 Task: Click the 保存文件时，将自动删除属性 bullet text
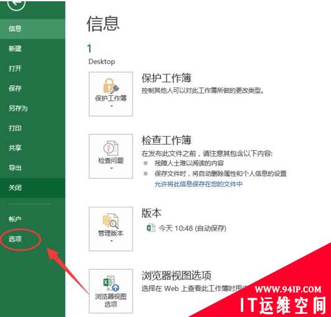click(221, 174)
